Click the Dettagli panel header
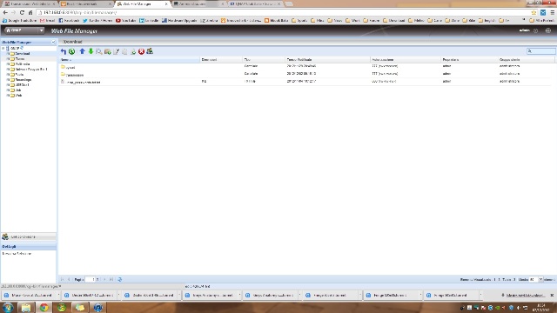557x313 pixels. pyautogui.click(x=29, y=246)
